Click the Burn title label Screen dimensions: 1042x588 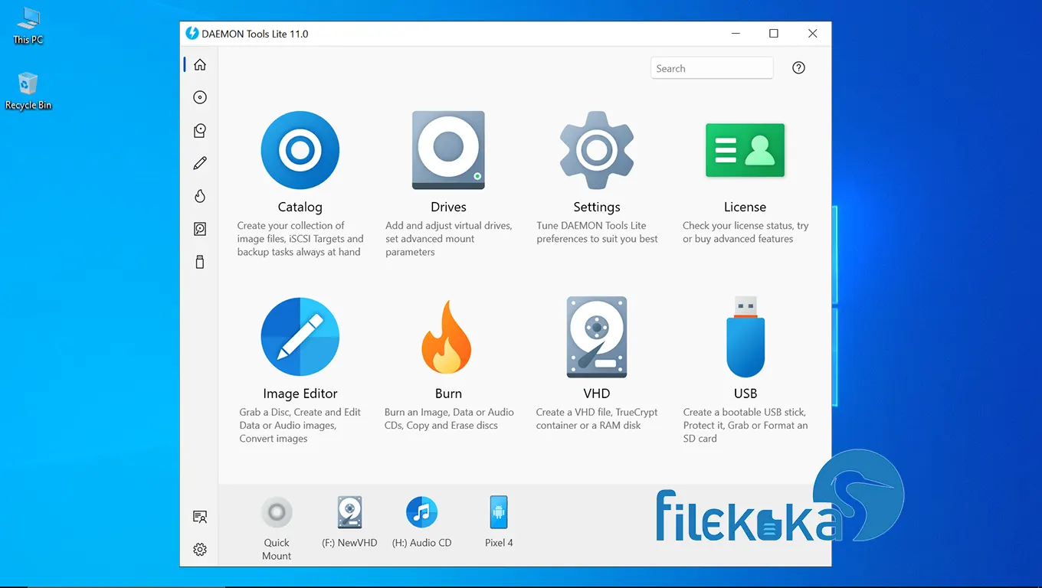448,394
